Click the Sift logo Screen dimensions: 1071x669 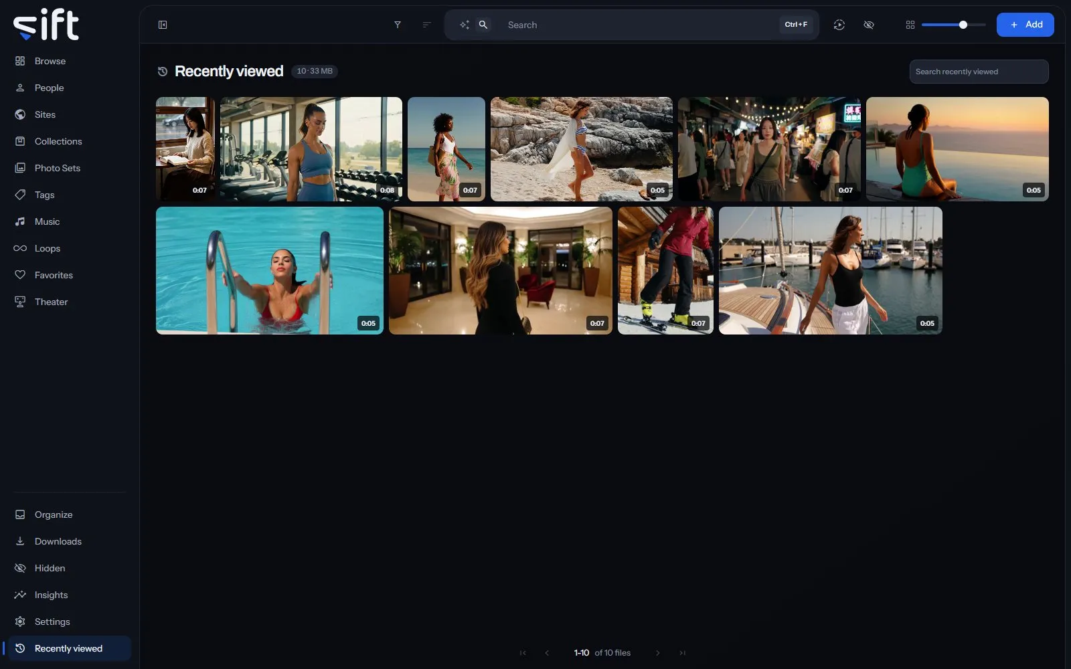pyautogui.click(x=46, y=25)
